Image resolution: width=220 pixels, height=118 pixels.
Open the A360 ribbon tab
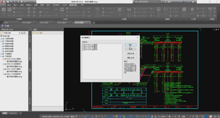[65, 5]
